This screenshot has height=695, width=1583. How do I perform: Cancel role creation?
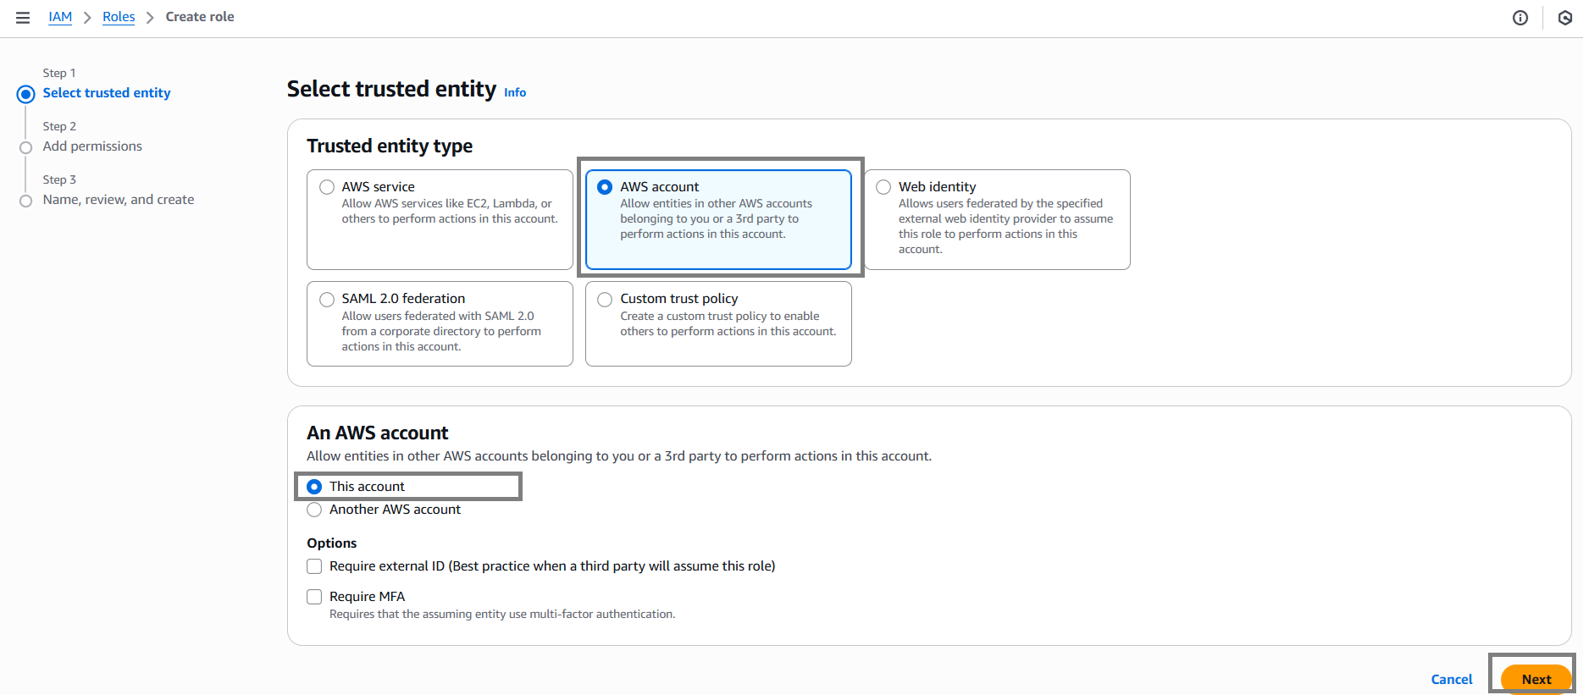pos(1452,679)
